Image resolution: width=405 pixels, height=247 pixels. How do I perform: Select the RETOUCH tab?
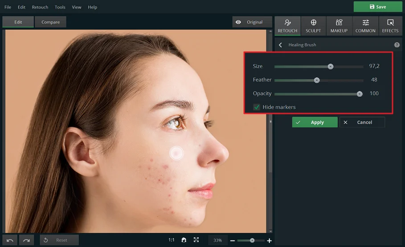(287, 26)
